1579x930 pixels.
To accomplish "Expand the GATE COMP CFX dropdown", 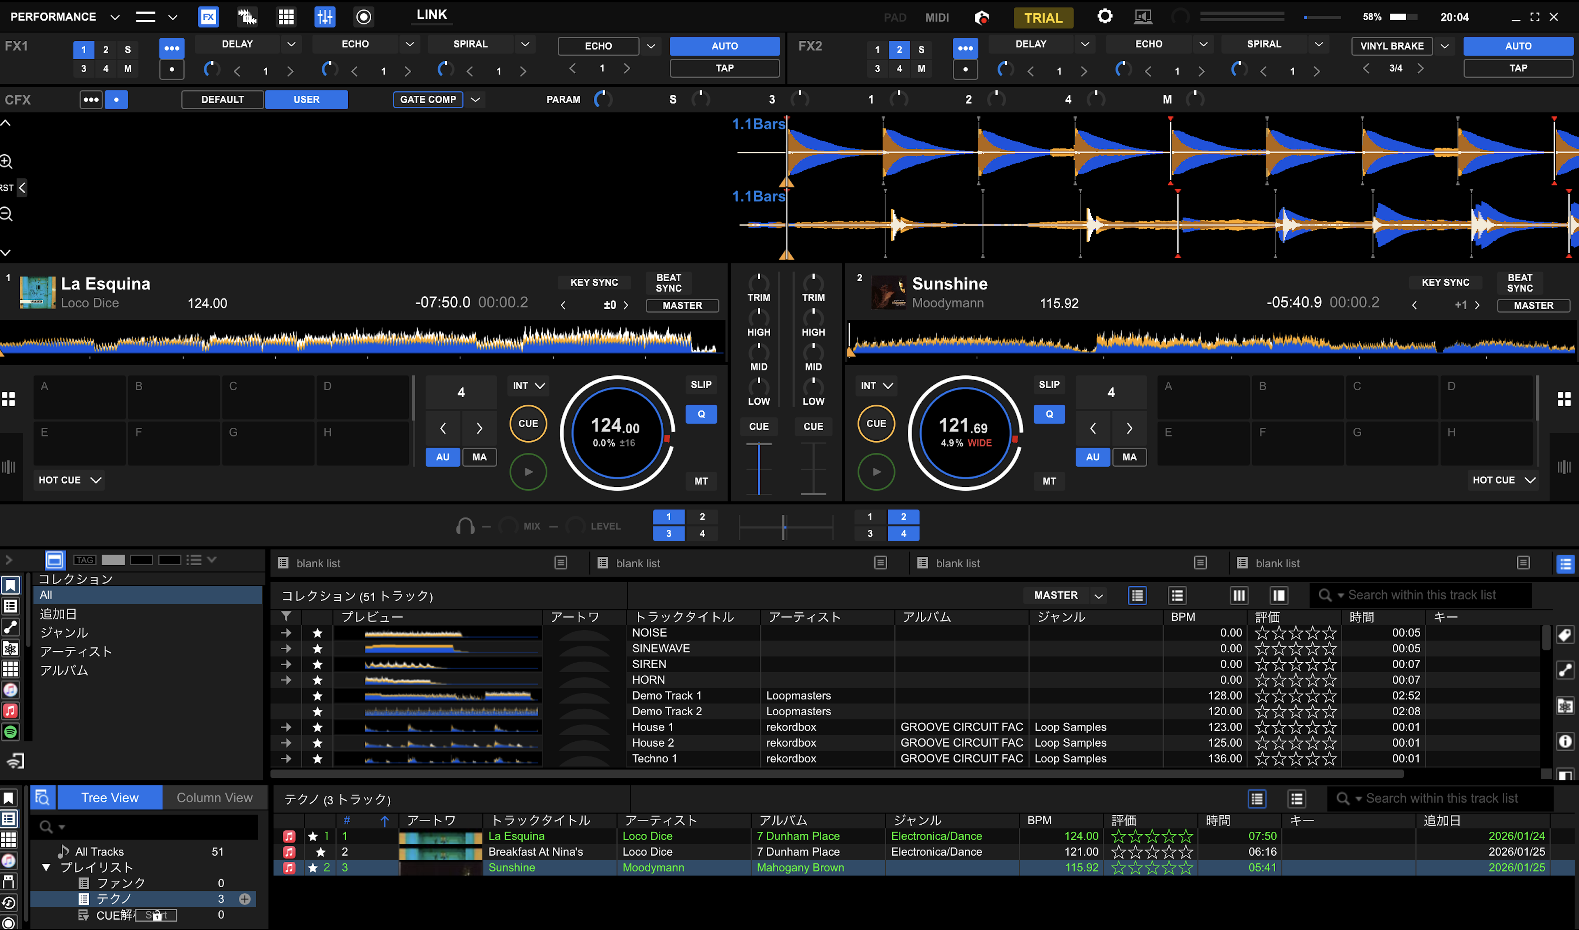I will click(x=476, y=99).
